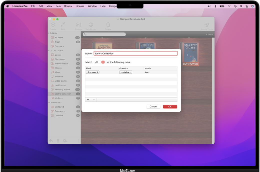Click the Create toolbar icon
Screen dimensions: 260x172
[x=53, y=25]
